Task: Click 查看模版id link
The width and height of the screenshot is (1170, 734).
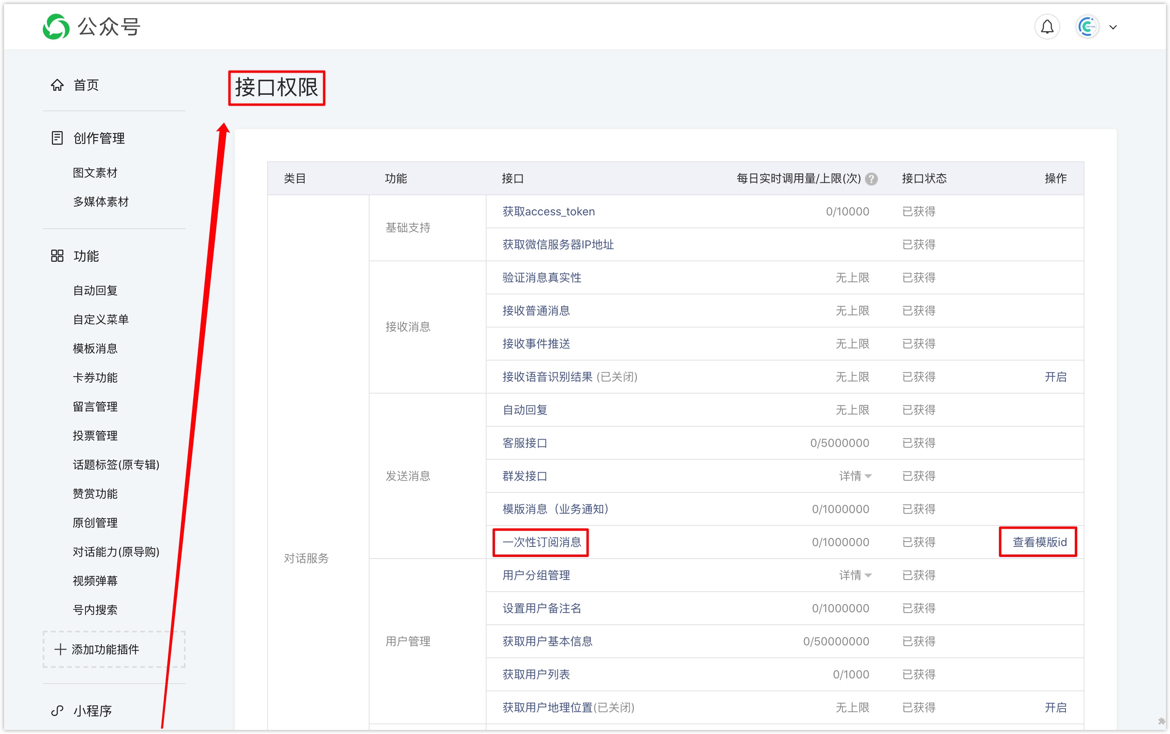Action: 1039,542
